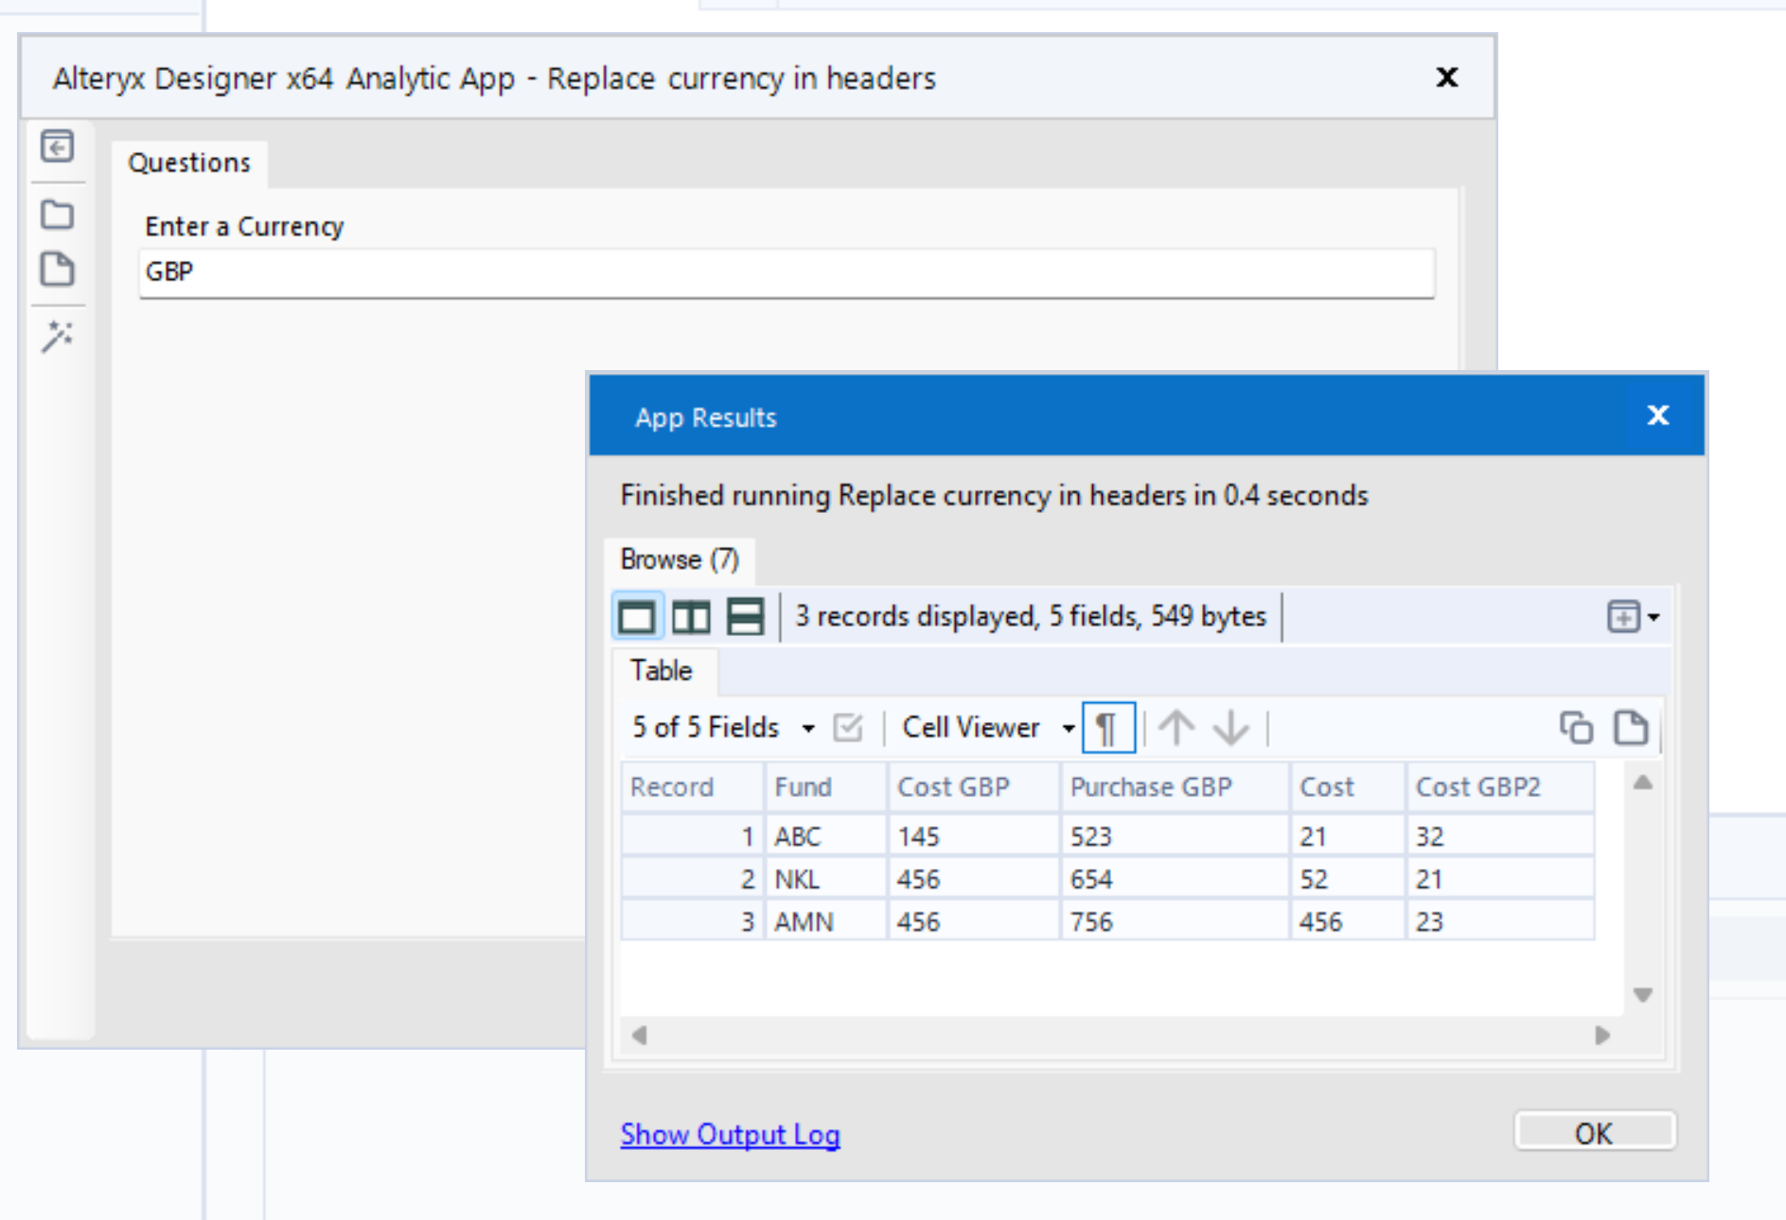This screenshot has height=1220, width=1786.
Task: Click the back arrow icon in the sidebar
Action: [58, 147]
